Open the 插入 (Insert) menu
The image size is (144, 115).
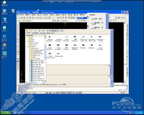[x=40, y=15]
